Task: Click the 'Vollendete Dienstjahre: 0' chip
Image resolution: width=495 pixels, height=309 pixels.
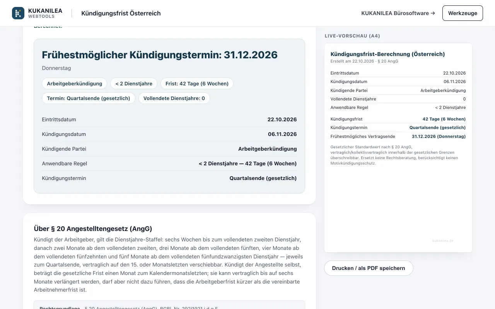Action: click(174, 98)
